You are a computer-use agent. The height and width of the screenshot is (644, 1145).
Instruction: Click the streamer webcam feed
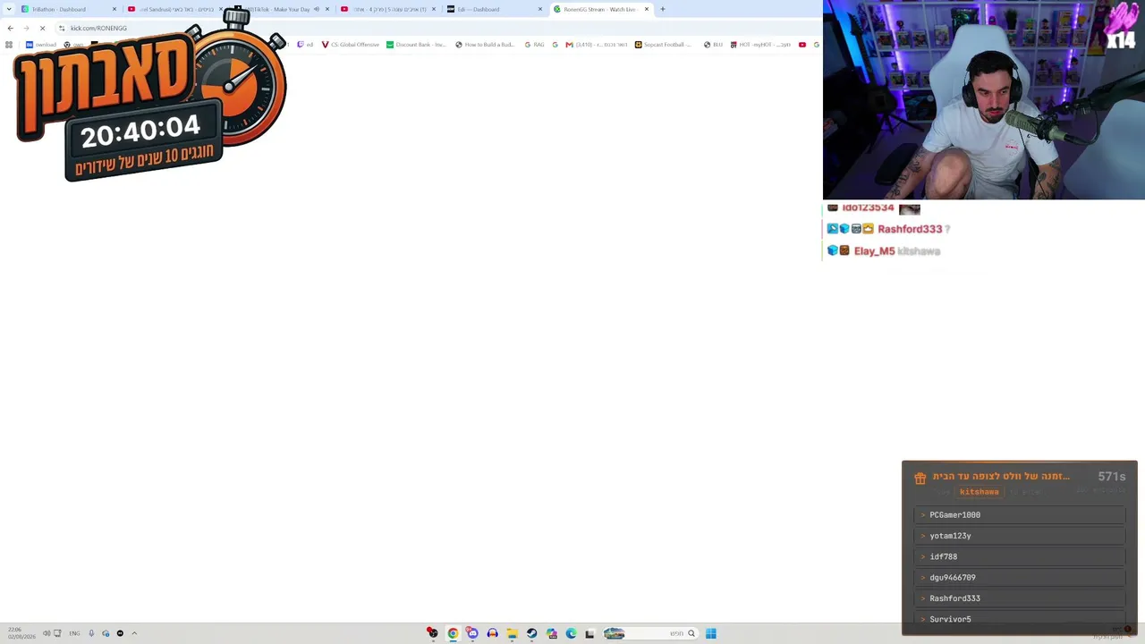click(984, 99)
